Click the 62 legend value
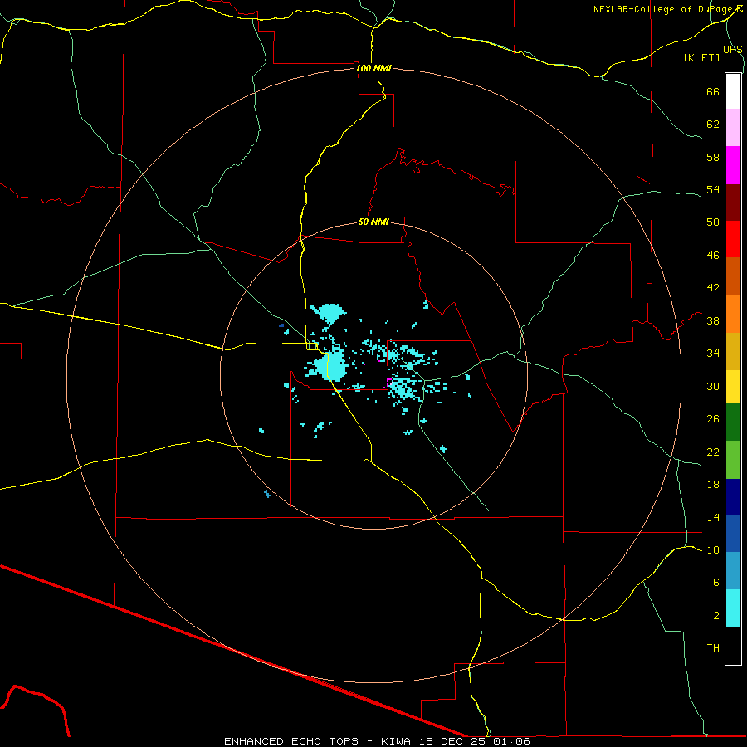This screenshot has width=747, height=747. tap(713, 124)
